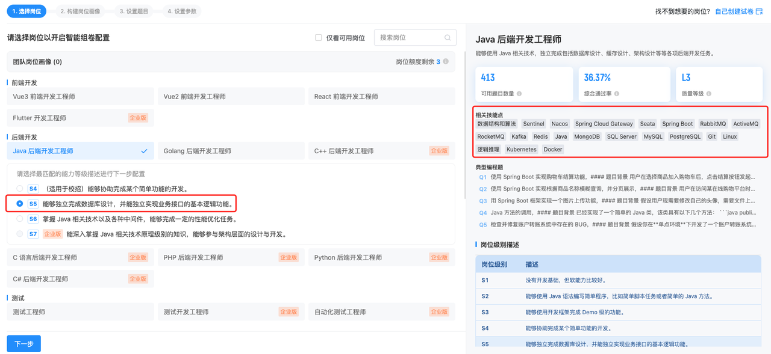Go to step 4 设置参数
This screenshot has width=771, height=354.
tap(181, 11)
